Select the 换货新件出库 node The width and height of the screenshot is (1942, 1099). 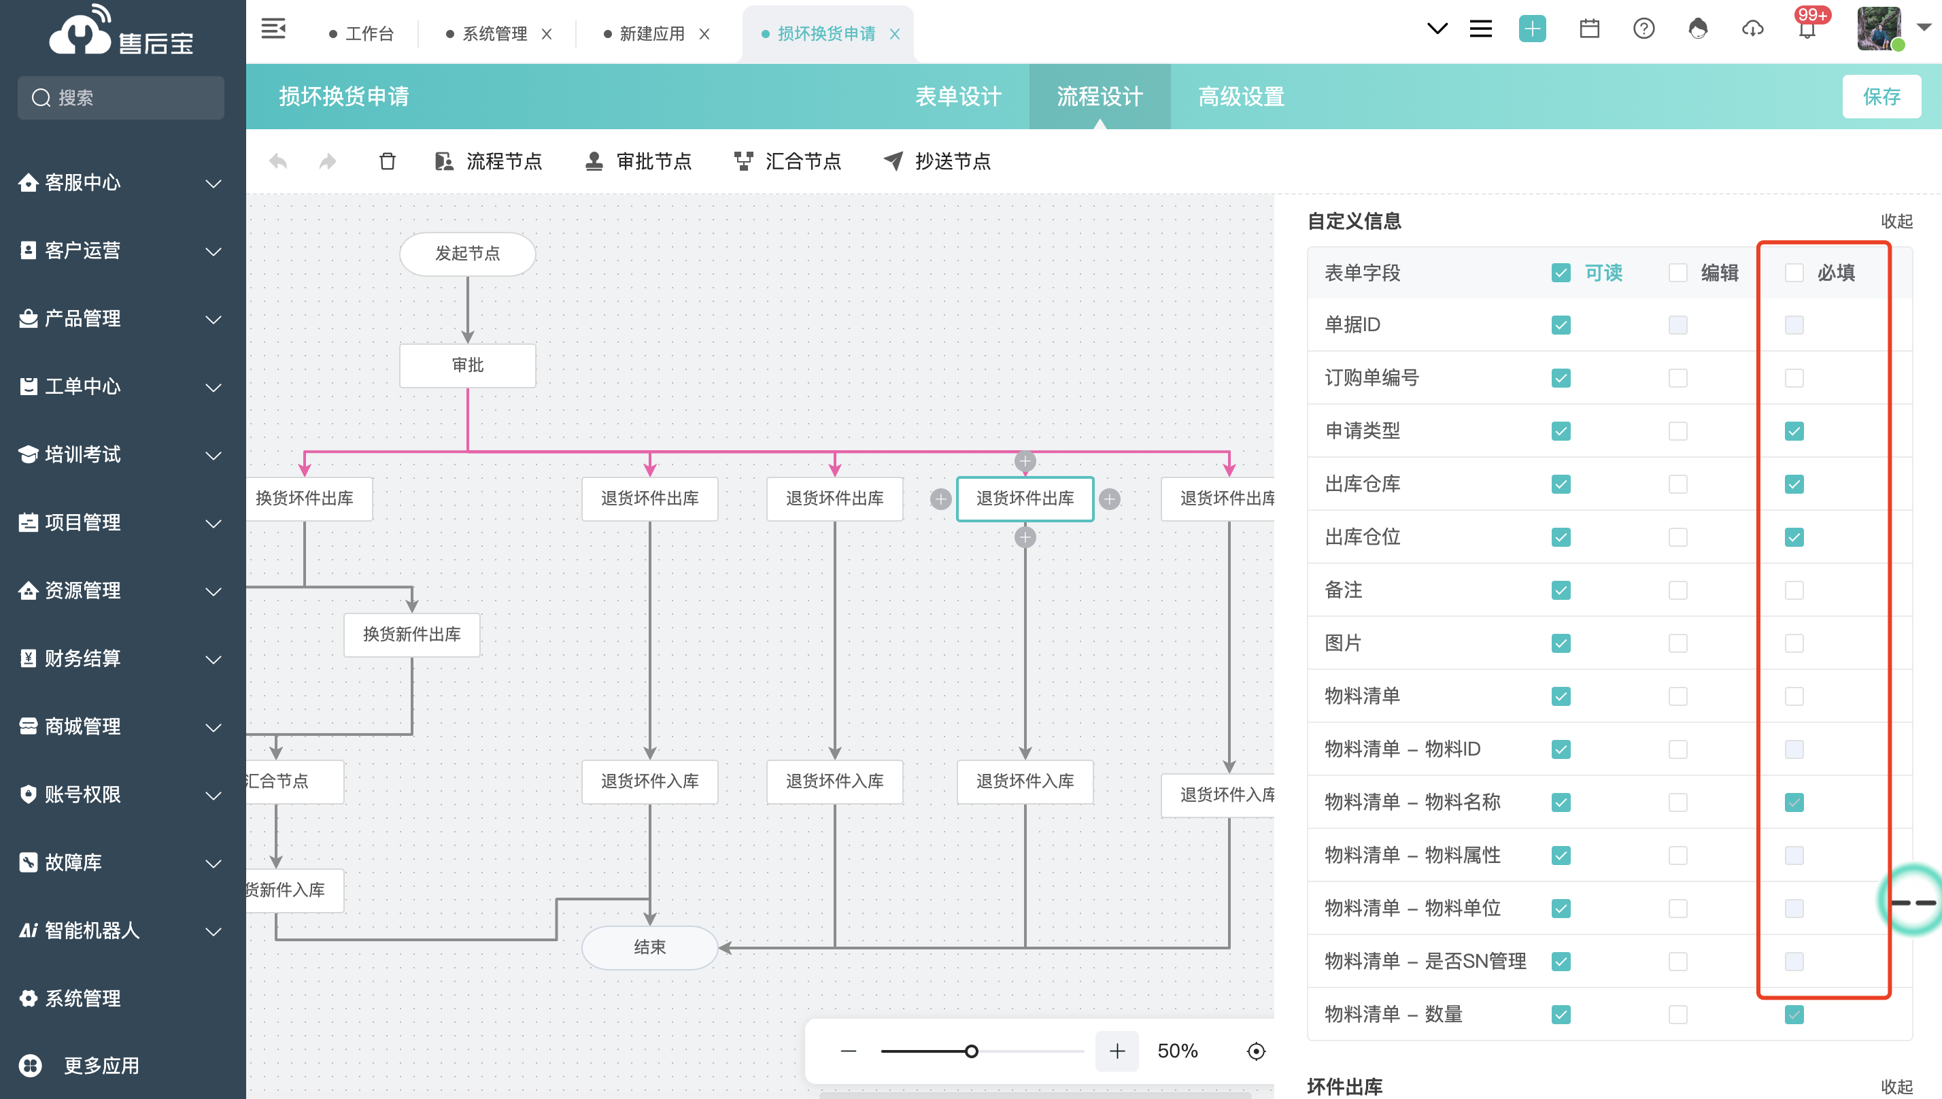(x=412, y=635)
